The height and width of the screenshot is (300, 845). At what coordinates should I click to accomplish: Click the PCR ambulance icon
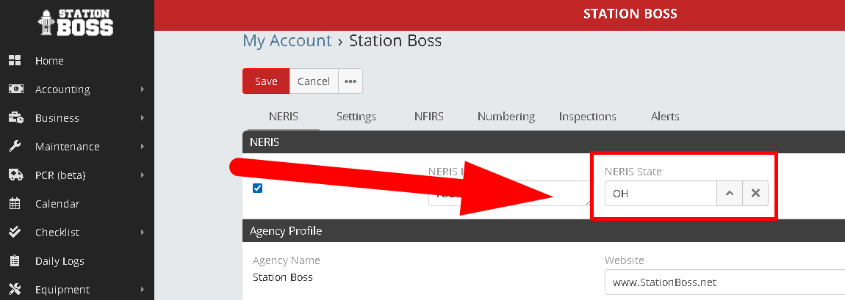(15, 175)
